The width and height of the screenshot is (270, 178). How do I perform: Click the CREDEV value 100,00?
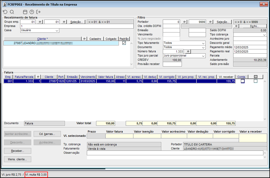pos(172,60)
